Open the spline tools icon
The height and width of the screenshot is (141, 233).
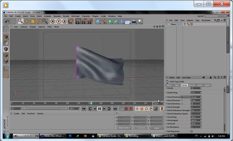pos(104,21)
